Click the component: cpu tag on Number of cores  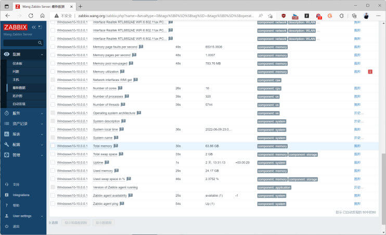coord(269,88)
